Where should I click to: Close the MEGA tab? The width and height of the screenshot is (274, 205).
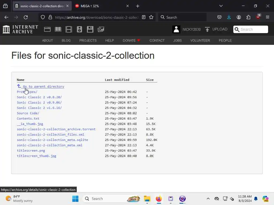click(128, 6)
